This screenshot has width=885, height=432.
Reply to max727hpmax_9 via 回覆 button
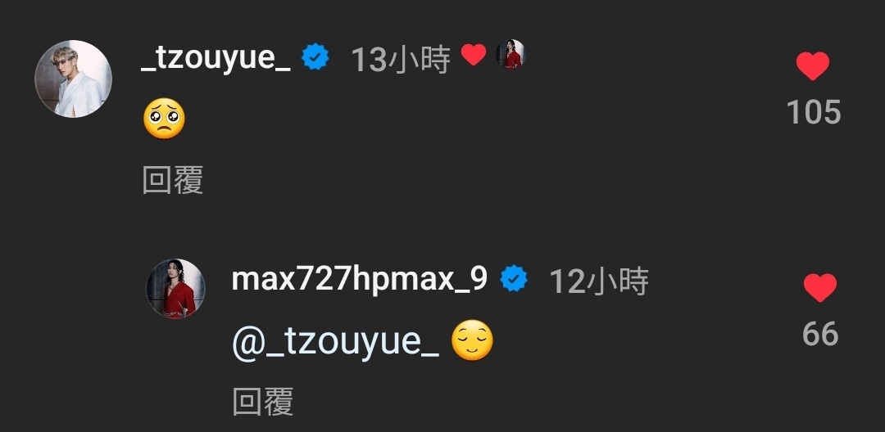(263, 402)
